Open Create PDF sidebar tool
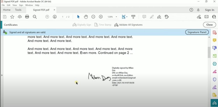This screenshot has height=107, width=218. [215, 33]
